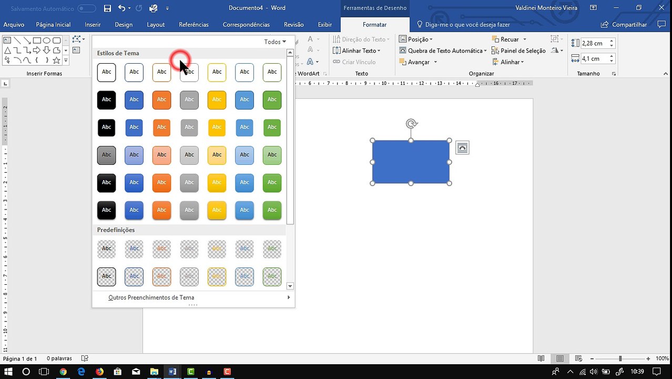This screenshot has height=379, width=672.
Task: Choose the oval shape in shapes gallery
Action: pos(47,40)
